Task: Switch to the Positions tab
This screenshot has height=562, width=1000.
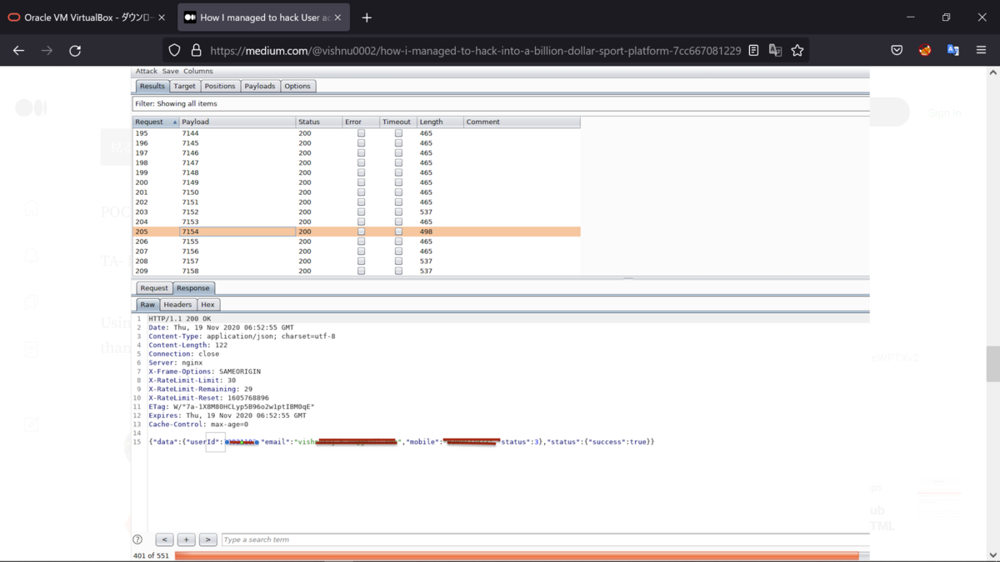Action: coord(220,86)
